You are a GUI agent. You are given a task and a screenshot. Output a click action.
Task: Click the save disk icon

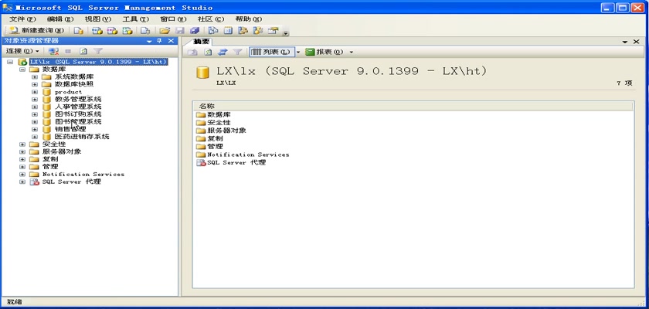coord(179,30)
